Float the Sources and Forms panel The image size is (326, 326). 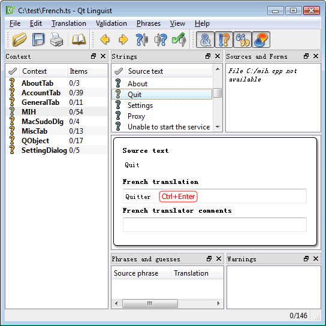(x=306, y=56)
